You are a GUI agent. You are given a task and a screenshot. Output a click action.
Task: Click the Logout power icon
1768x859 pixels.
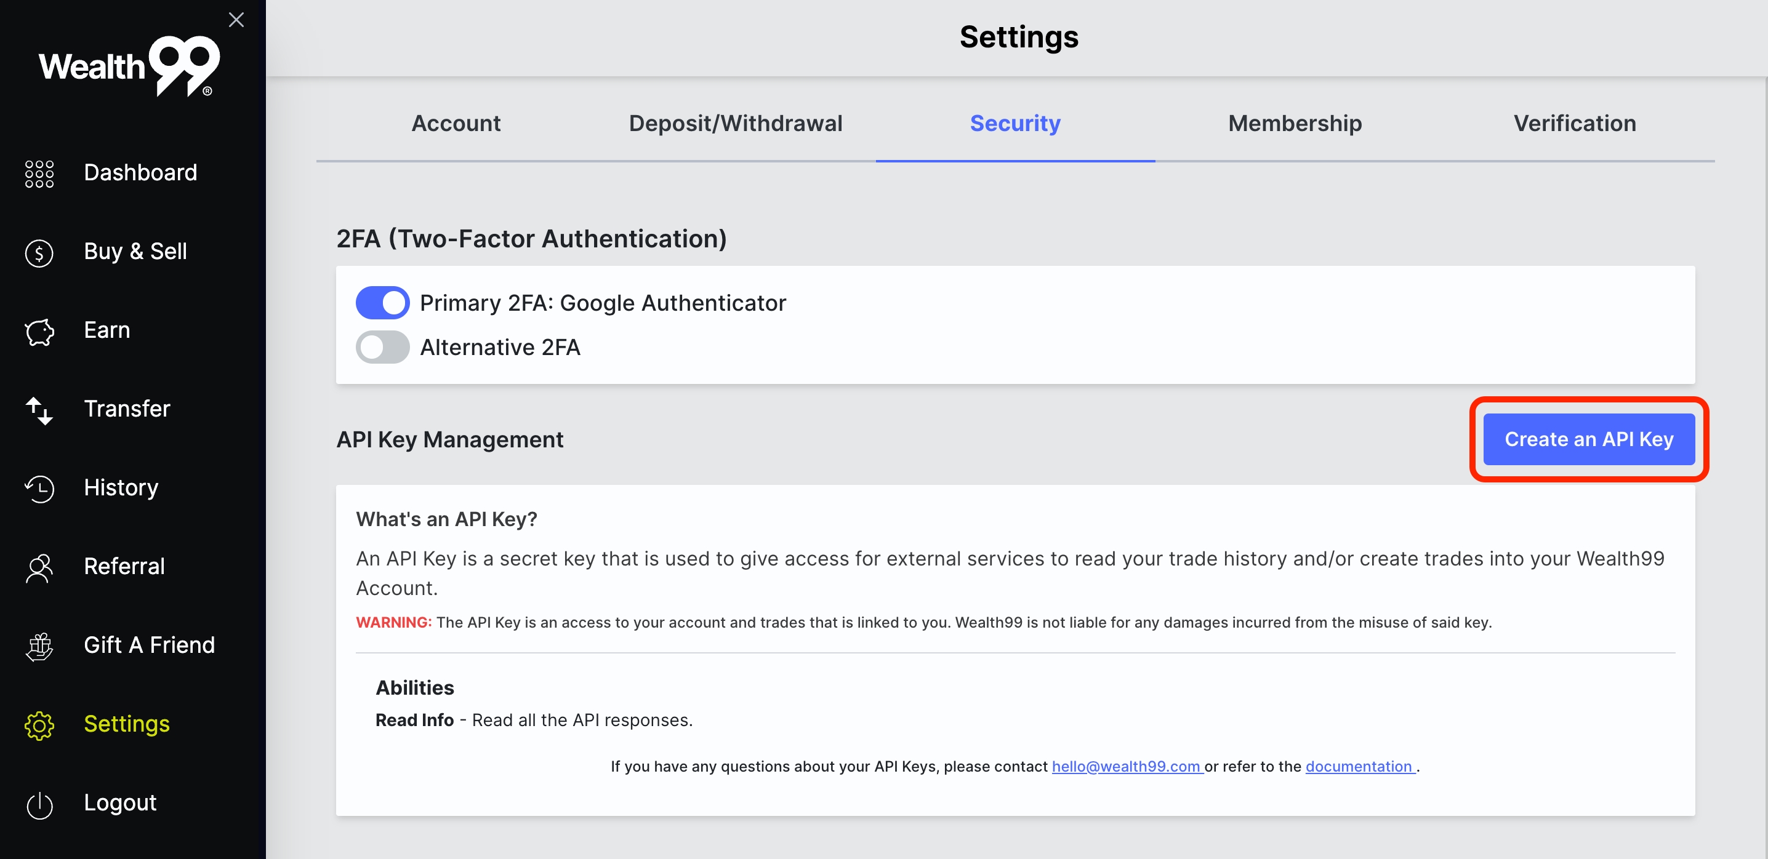(39, 804)
